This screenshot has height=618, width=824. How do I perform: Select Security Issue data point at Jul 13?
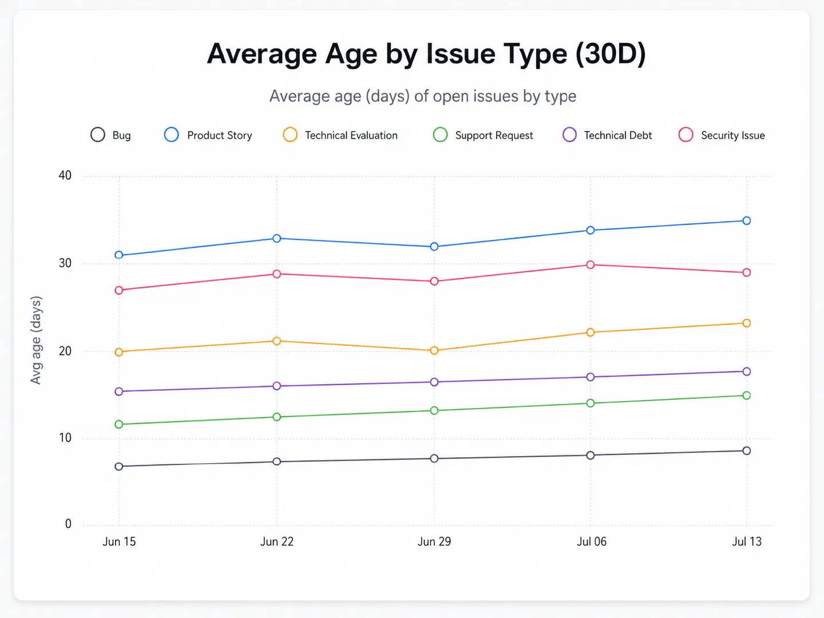pyautogui.click(x=747, y=272)
